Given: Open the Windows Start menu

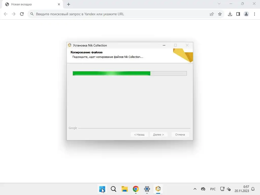Looking at the screenshot, I should pyautogui.click(x=102, y=189).
